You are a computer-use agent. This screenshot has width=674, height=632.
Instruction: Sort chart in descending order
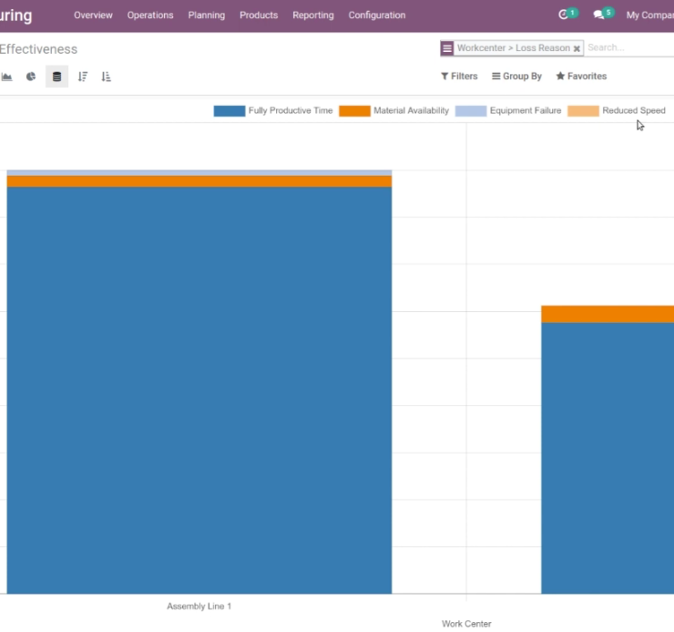click(x=83, y=77)
